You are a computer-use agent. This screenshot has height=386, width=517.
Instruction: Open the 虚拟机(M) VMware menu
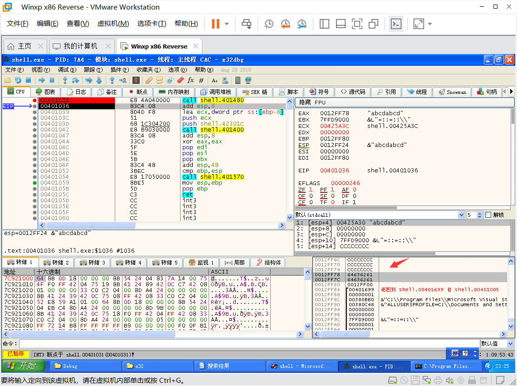coord(113,24)
